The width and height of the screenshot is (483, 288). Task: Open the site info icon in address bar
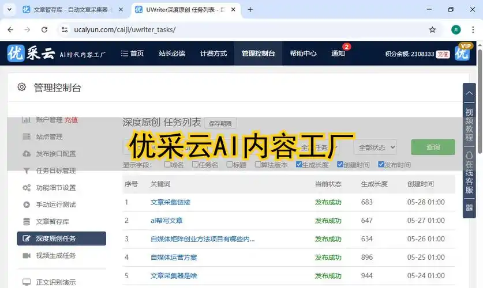tap(65, 29)
